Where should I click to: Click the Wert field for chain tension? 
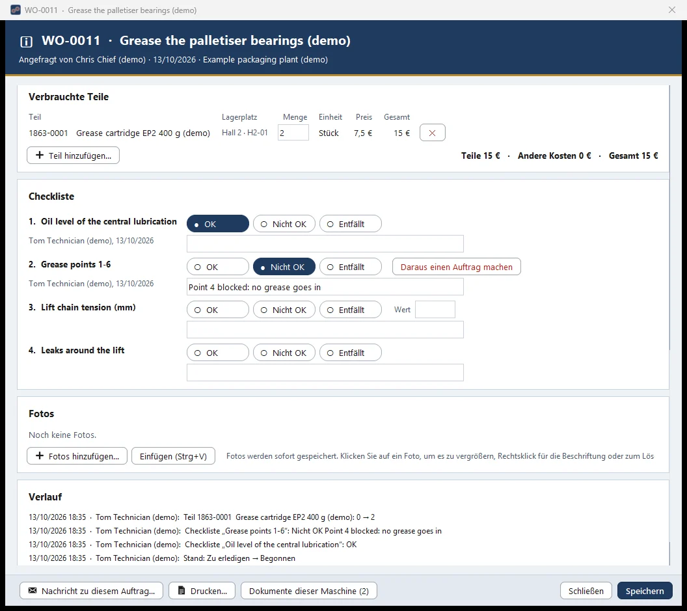coord(435,310)
